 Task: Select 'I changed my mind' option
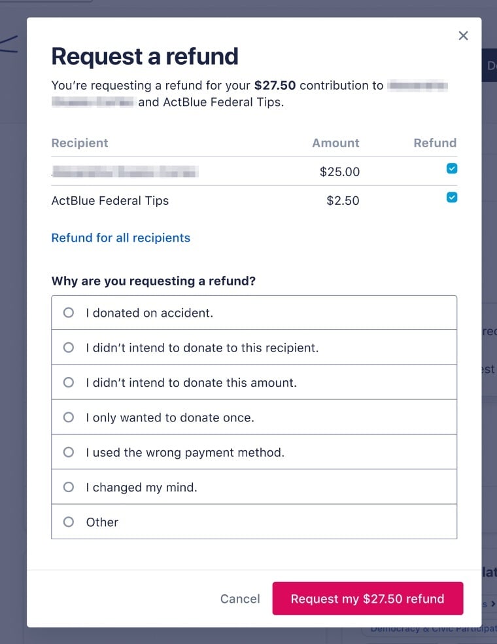coord(69,487)
